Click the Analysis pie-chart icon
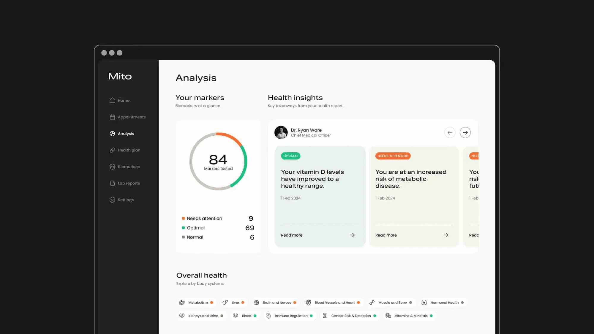Image resolution: width=594 pixels, height=334 pixels. [112, 134]
